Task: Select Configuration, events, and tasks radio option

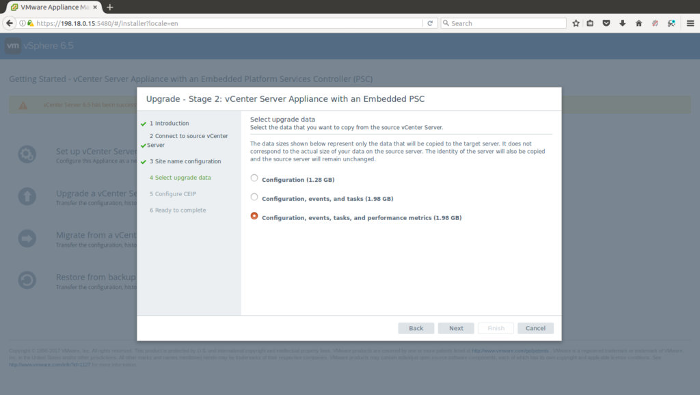Action: click(254, 197)
